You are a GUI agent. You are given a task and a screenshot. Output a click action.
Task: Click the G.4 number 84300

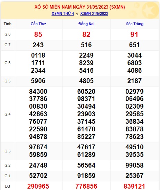(38, 91)
